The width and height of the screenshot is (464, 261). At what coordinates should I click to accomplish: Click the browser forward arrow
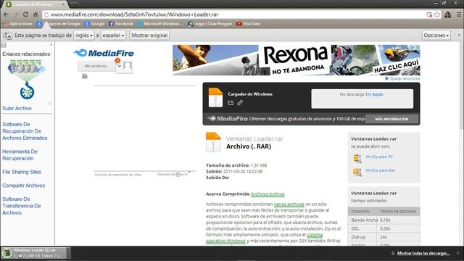tap(16, 14)
